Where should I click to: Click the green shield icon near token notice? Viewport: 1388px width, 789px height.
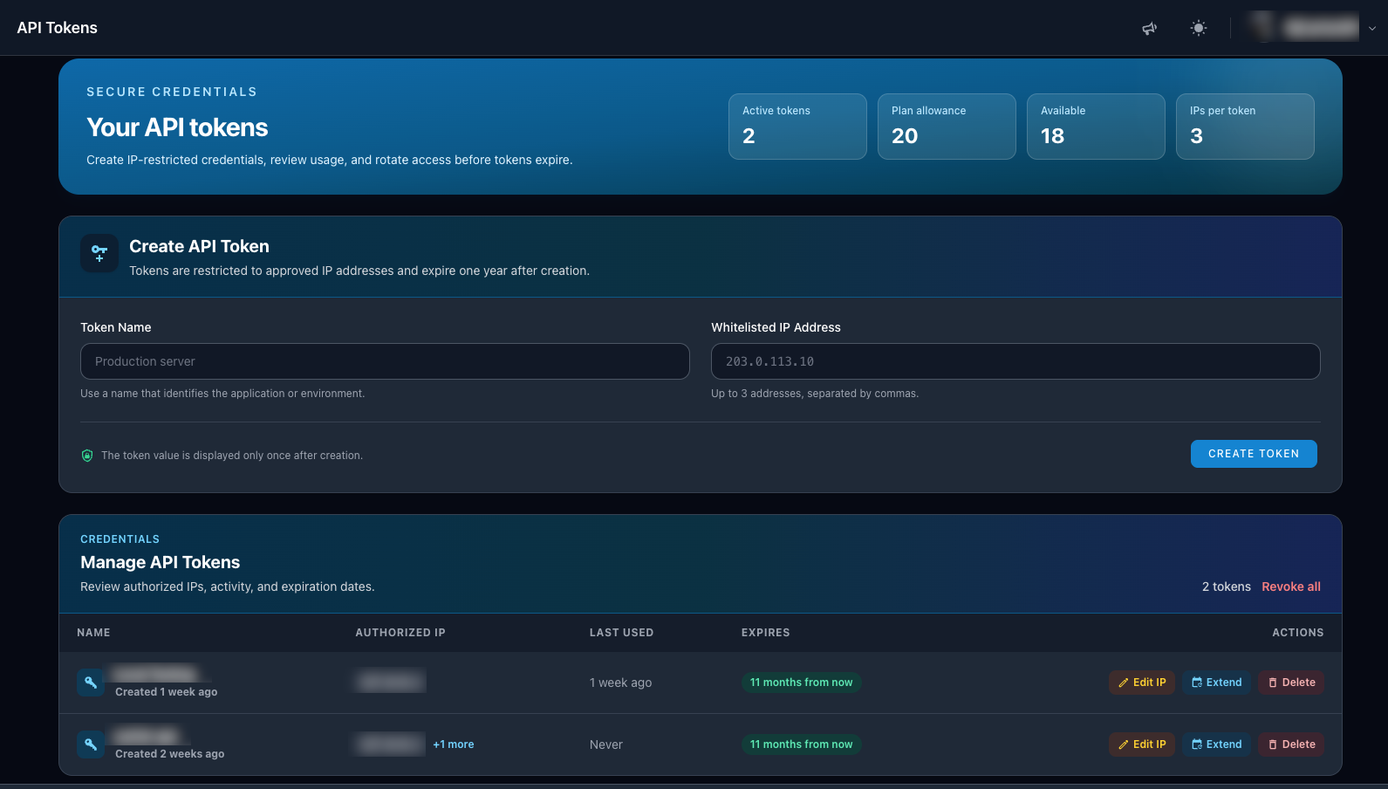[87, 456]
